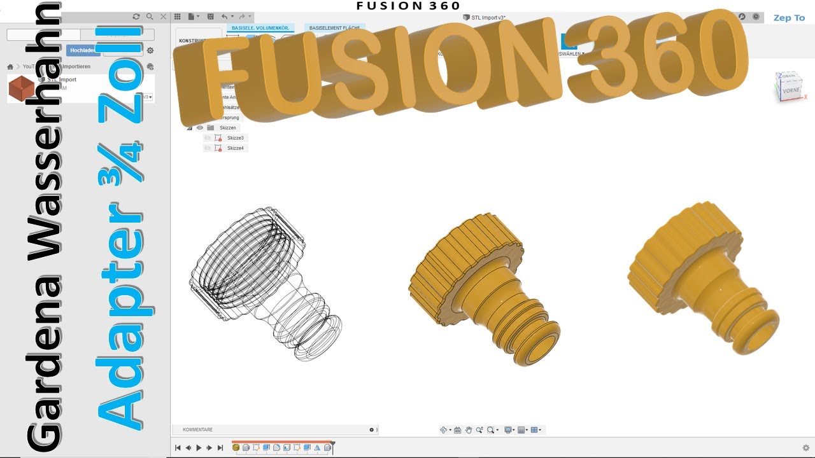Select the right-hand solid adapter body

[704, 277]
